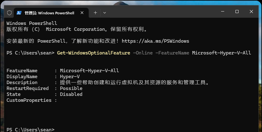
Task: Minimize the terminal window
Action: coord(222,12)
